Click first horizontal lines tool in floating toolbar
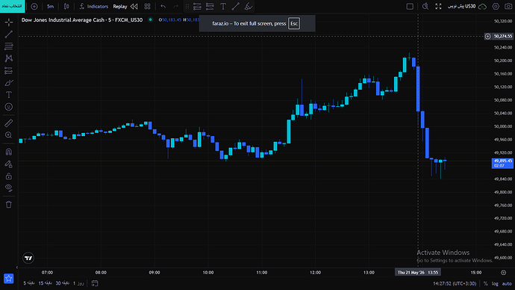This screenshot has width=515, height=290. click(x=197, y=6)
